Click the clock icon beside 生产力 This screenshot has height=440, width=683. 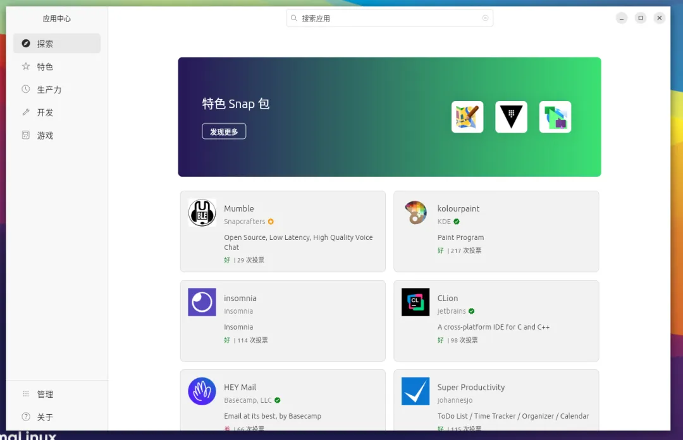[26, 89]
